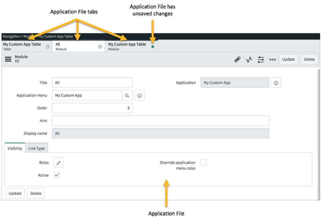
Task: View info for the Application field
Action: [x=276, y=83]
